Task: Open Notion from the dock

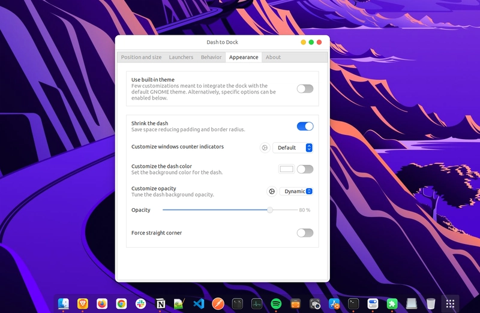Action: [160, 303]
